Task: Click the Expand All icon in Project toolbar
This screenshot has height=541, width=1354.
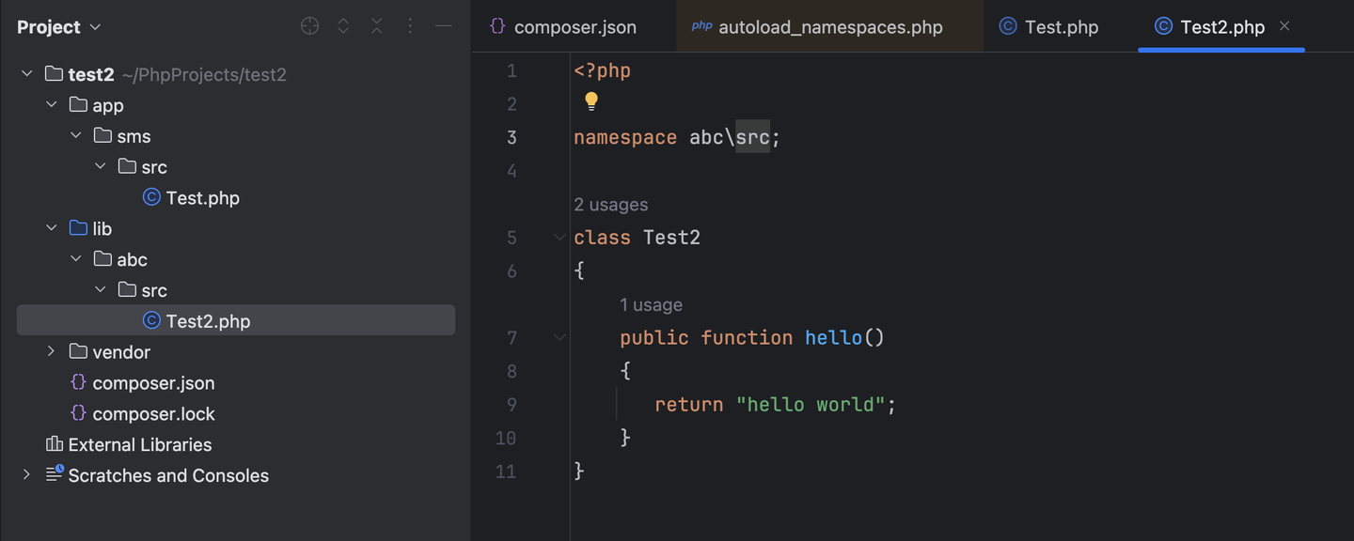Action: (343, 25)
